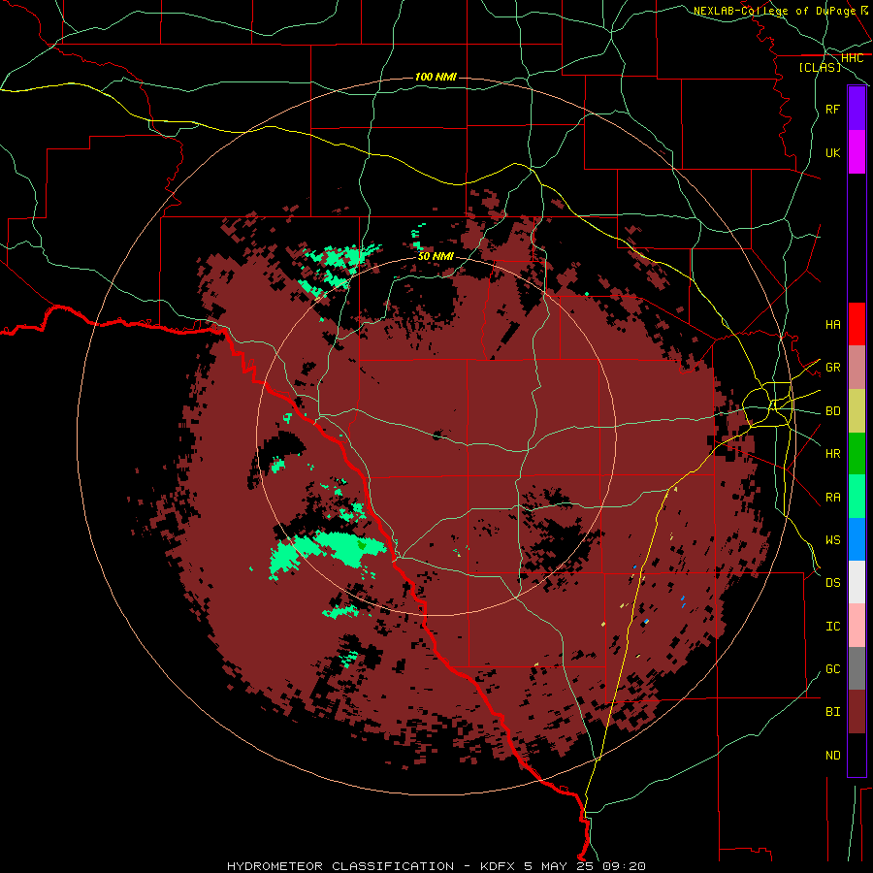Click the '09:20' timestamp text
This screenshot has width=873, height=873.
point(623,866)
